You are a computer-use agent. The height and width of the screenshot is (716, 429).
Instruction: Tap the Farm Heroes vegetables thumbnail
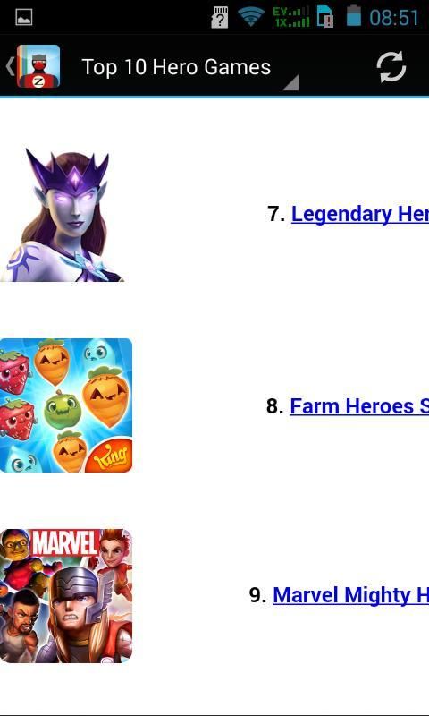(66, 405)
